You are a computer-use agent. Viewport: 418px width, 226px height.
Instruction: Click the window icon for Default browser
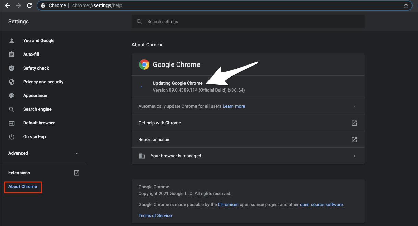pyautogui.click(x=12, y=123)
